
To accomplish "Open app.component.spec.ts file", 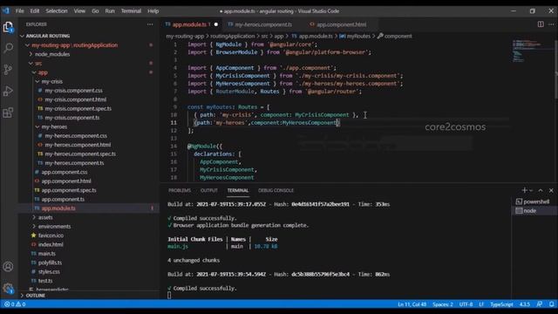I will (x=69, y=190).
